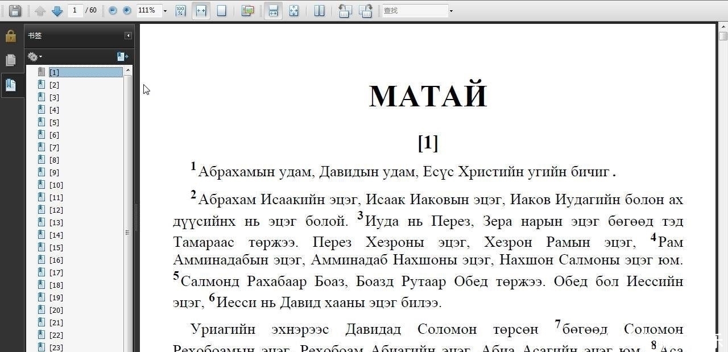The width and height of the screenshot is (728, 352).
Task: Click the search 查找 text field
Action: tap(415, 10)
